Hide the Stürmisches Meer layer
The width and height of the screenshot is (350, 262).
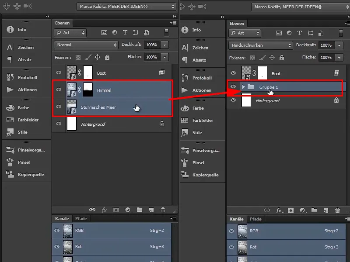(x=59, y=107)
